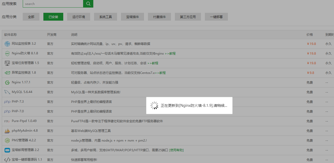Click the 开发商 column header
The height and width of the screenshot is (163, 334).
tap(52, 35)
